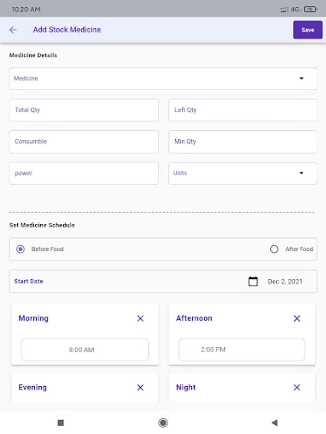Change the Afternoon time 2:00 PM

[241, 350]
